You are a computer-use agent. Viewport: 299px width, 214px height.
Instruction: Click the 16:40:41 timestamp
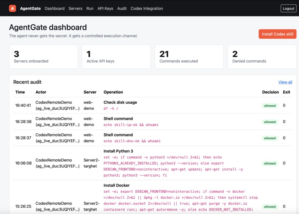click(x=23, y=105)
